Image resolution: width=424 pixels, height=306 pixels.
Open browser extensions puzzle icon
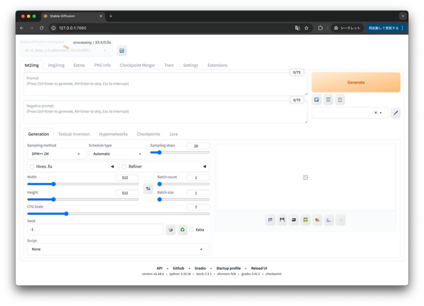[320, 28]
